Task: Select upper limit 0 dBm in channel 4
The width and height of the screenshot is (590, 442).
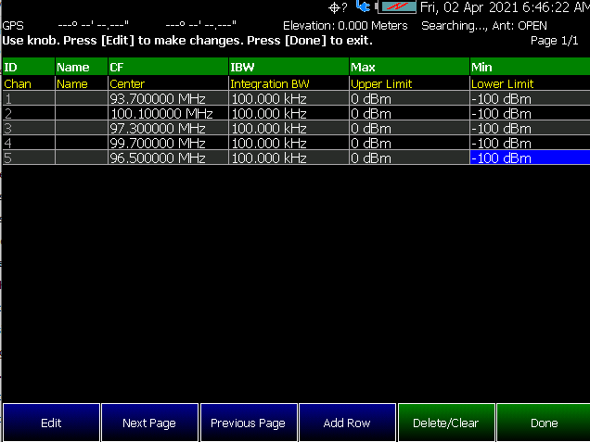Action: coord(409,143)
